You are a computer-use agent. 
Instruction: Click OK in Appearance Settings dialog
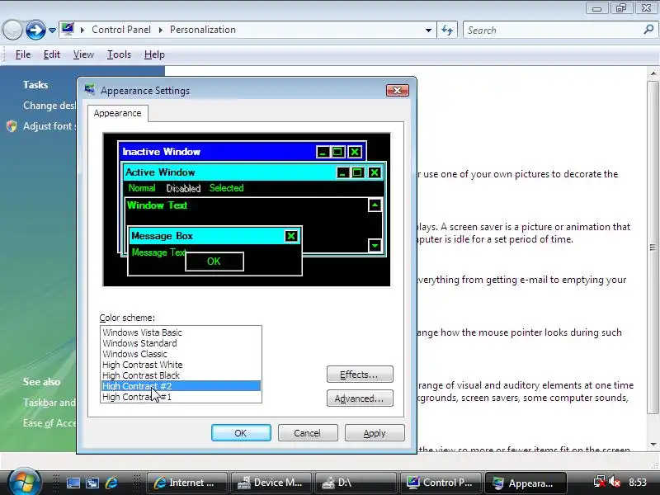(x=241, y=433)
